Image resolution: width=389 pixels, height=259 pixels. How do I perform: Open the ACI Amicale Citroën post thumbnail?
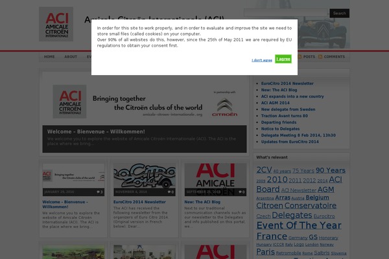click(215, 179)
